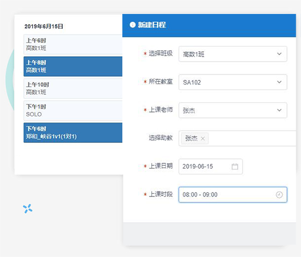Click the 新建日程 dialog header title
Screen dimensions: 301x257
point(152,25)
